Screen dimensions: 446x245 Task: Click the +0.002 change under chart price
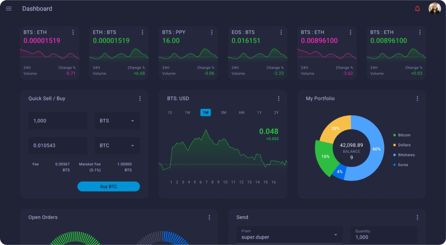pos(273,139)
